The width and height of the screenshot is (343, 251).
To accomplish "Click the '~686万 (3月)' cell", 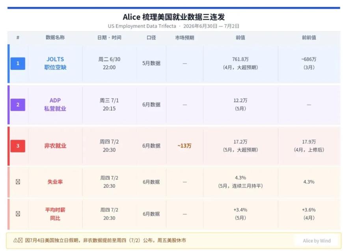I will 309,63.
